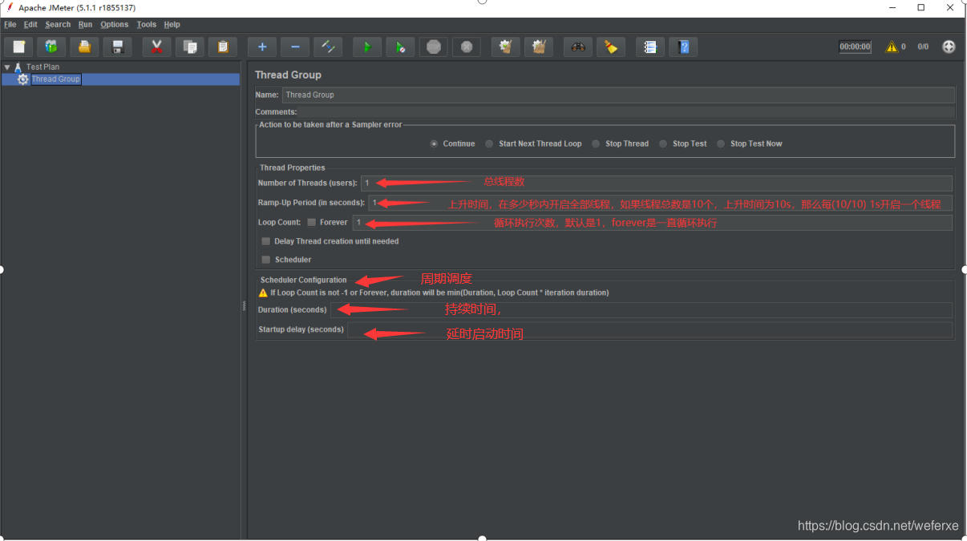Open the Help question mark icon
Viewport: 967px width, 541px height.
(x=683, y=46)
